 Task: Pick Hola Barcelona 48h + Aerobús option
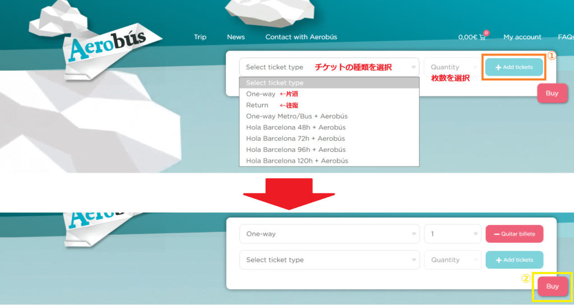click(x=295, y=127)
